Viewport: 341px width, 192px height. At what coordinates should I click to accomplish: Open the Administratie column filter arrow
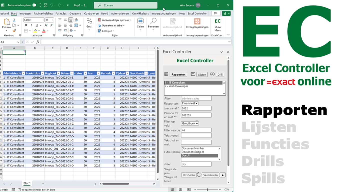(23, 73)
